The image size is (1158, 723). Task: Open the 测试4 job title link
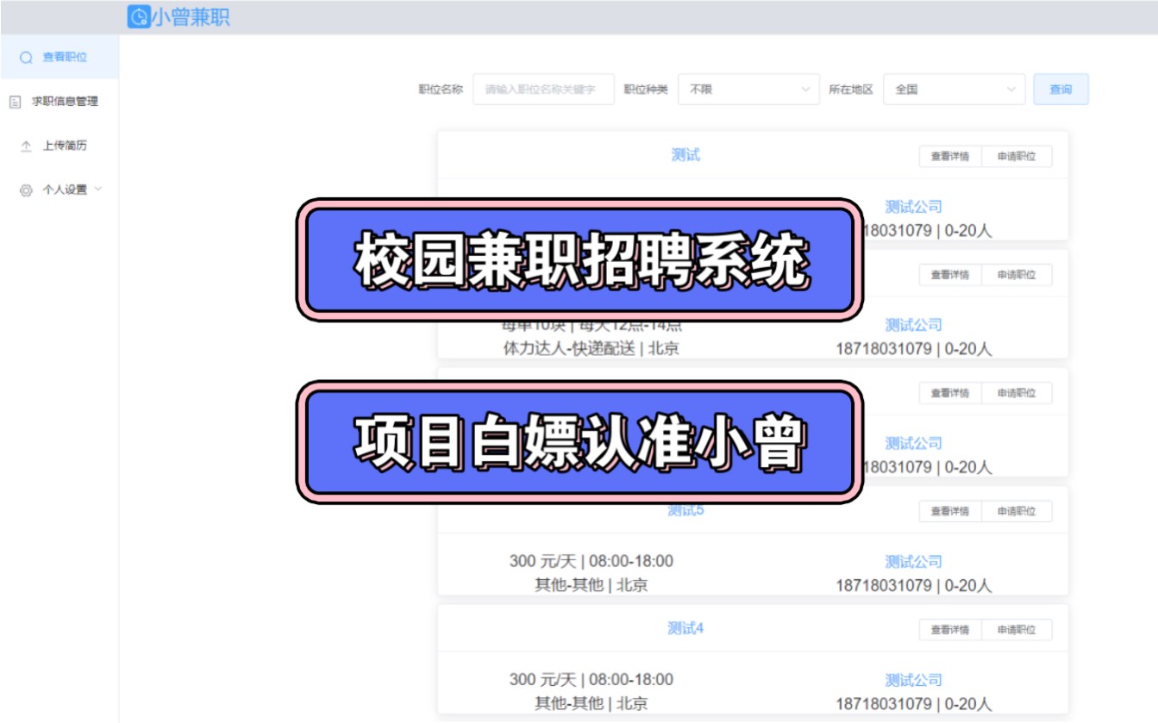click(685, 628)
